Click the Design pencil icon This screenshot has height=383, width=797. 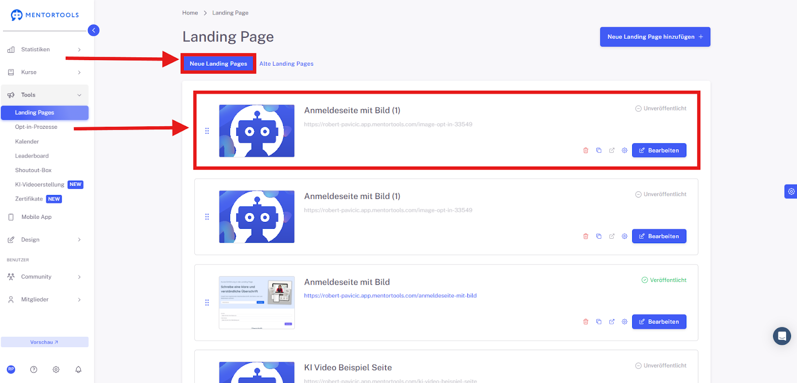11,240
